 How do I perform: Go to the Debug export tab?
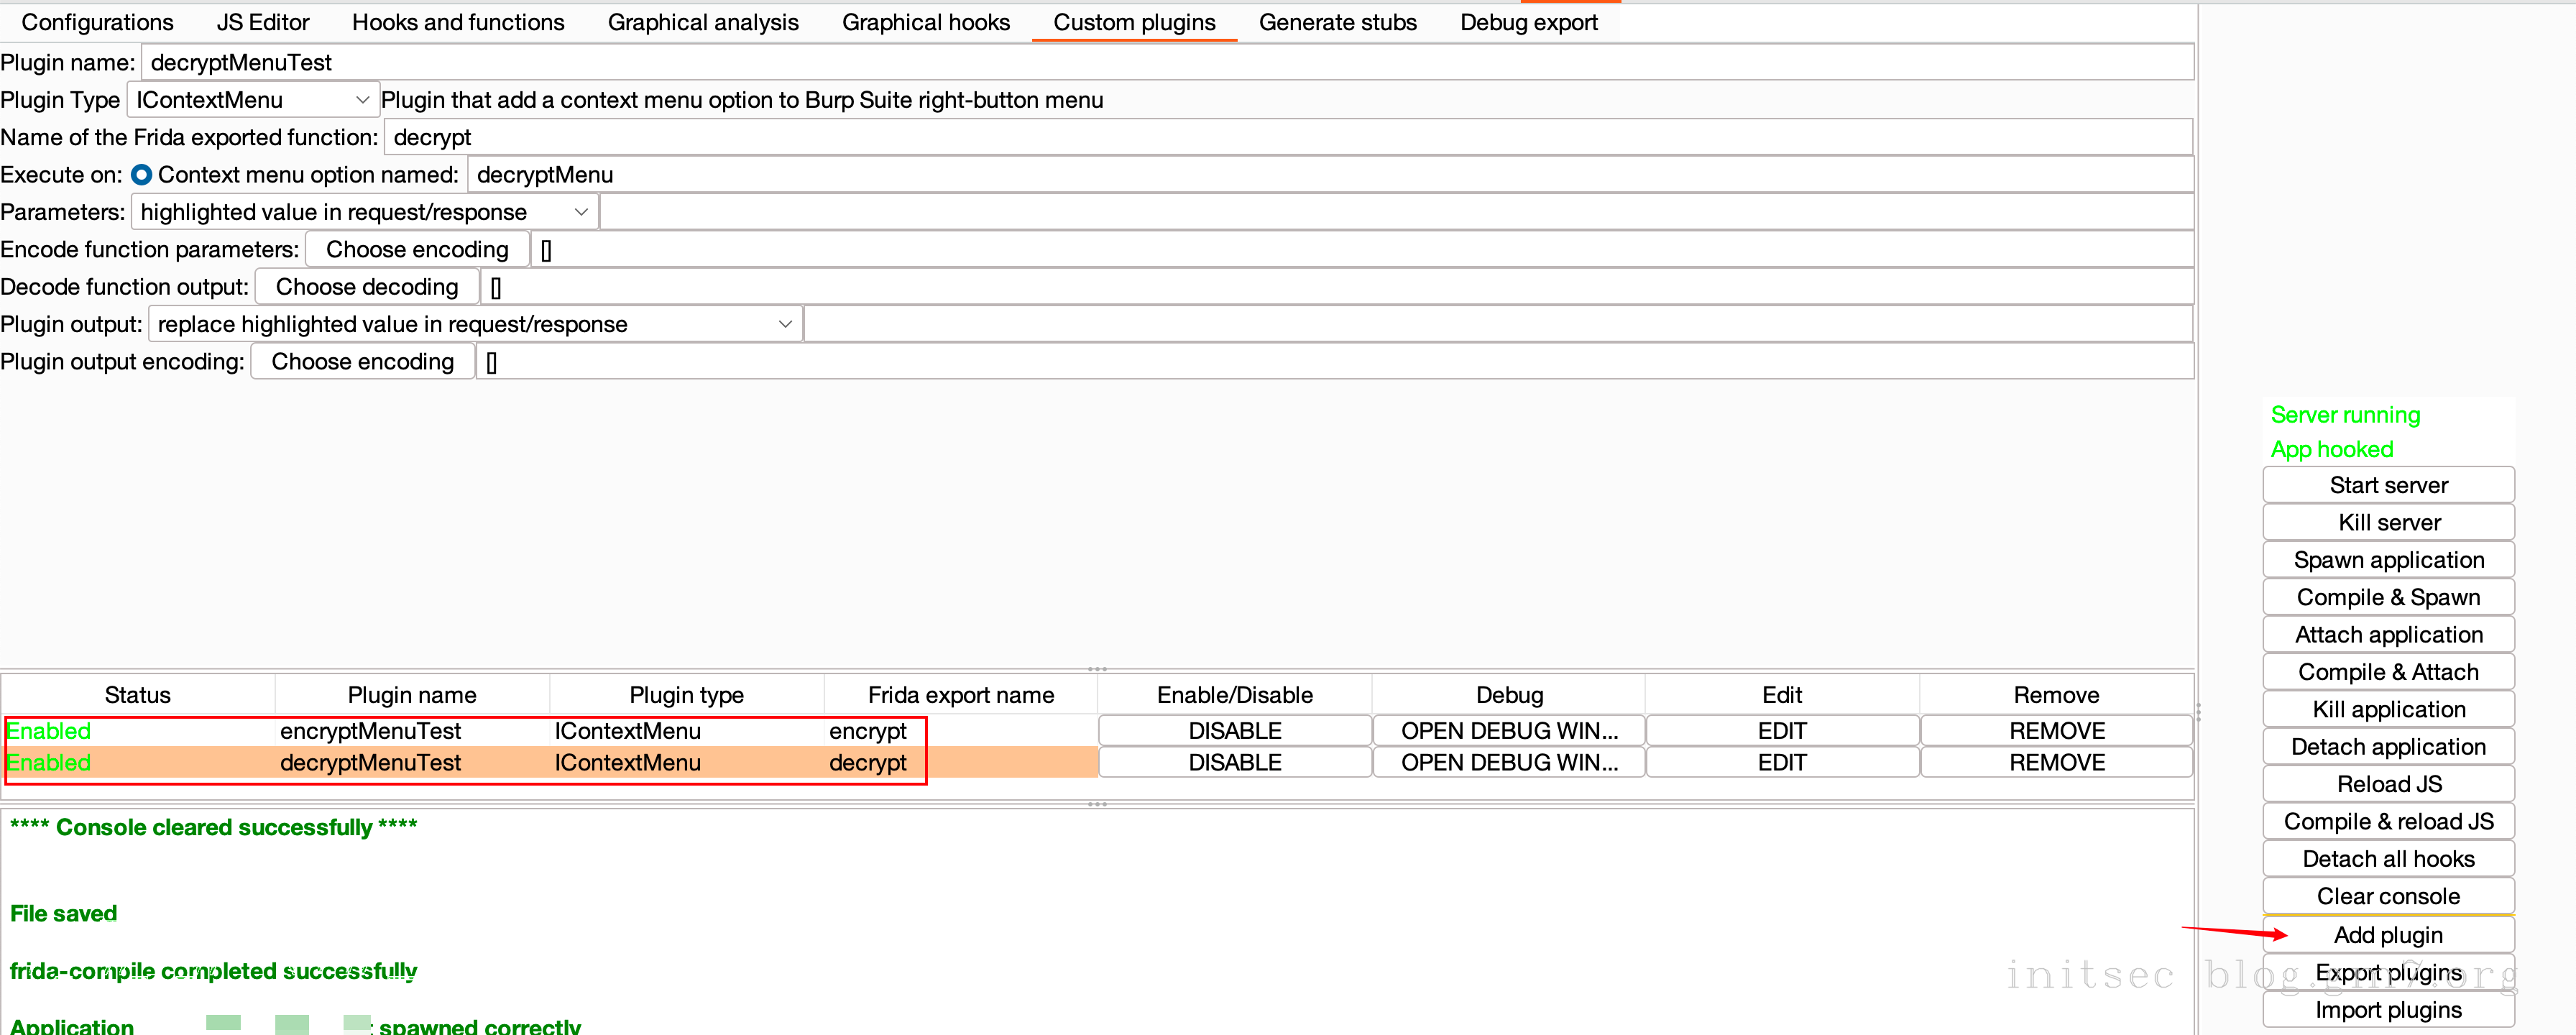1528,22
